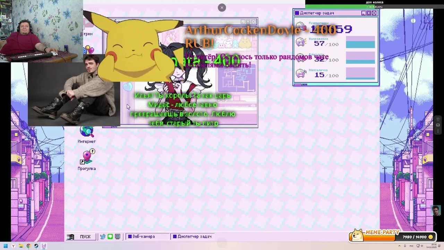Open the green chat bubble icon in game taskbar
The height and width of the screenshot is (250, 444).
[110, 237]
